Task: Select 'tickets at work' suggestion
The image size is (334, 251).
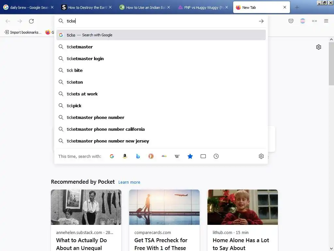Action: (x=161, y=94)
